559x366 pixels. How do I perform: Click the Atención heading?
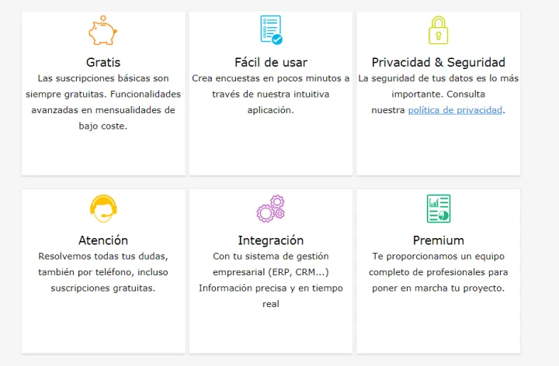point(103,240)
